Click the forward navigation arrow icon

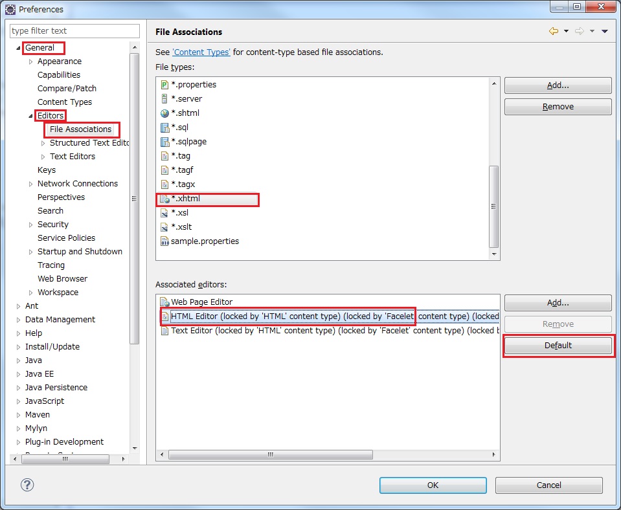coord(580,31)
